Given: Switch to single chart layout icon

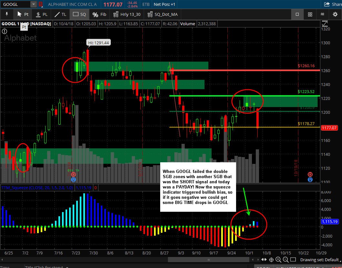Looking at the screenshot, I should [297, 14].
